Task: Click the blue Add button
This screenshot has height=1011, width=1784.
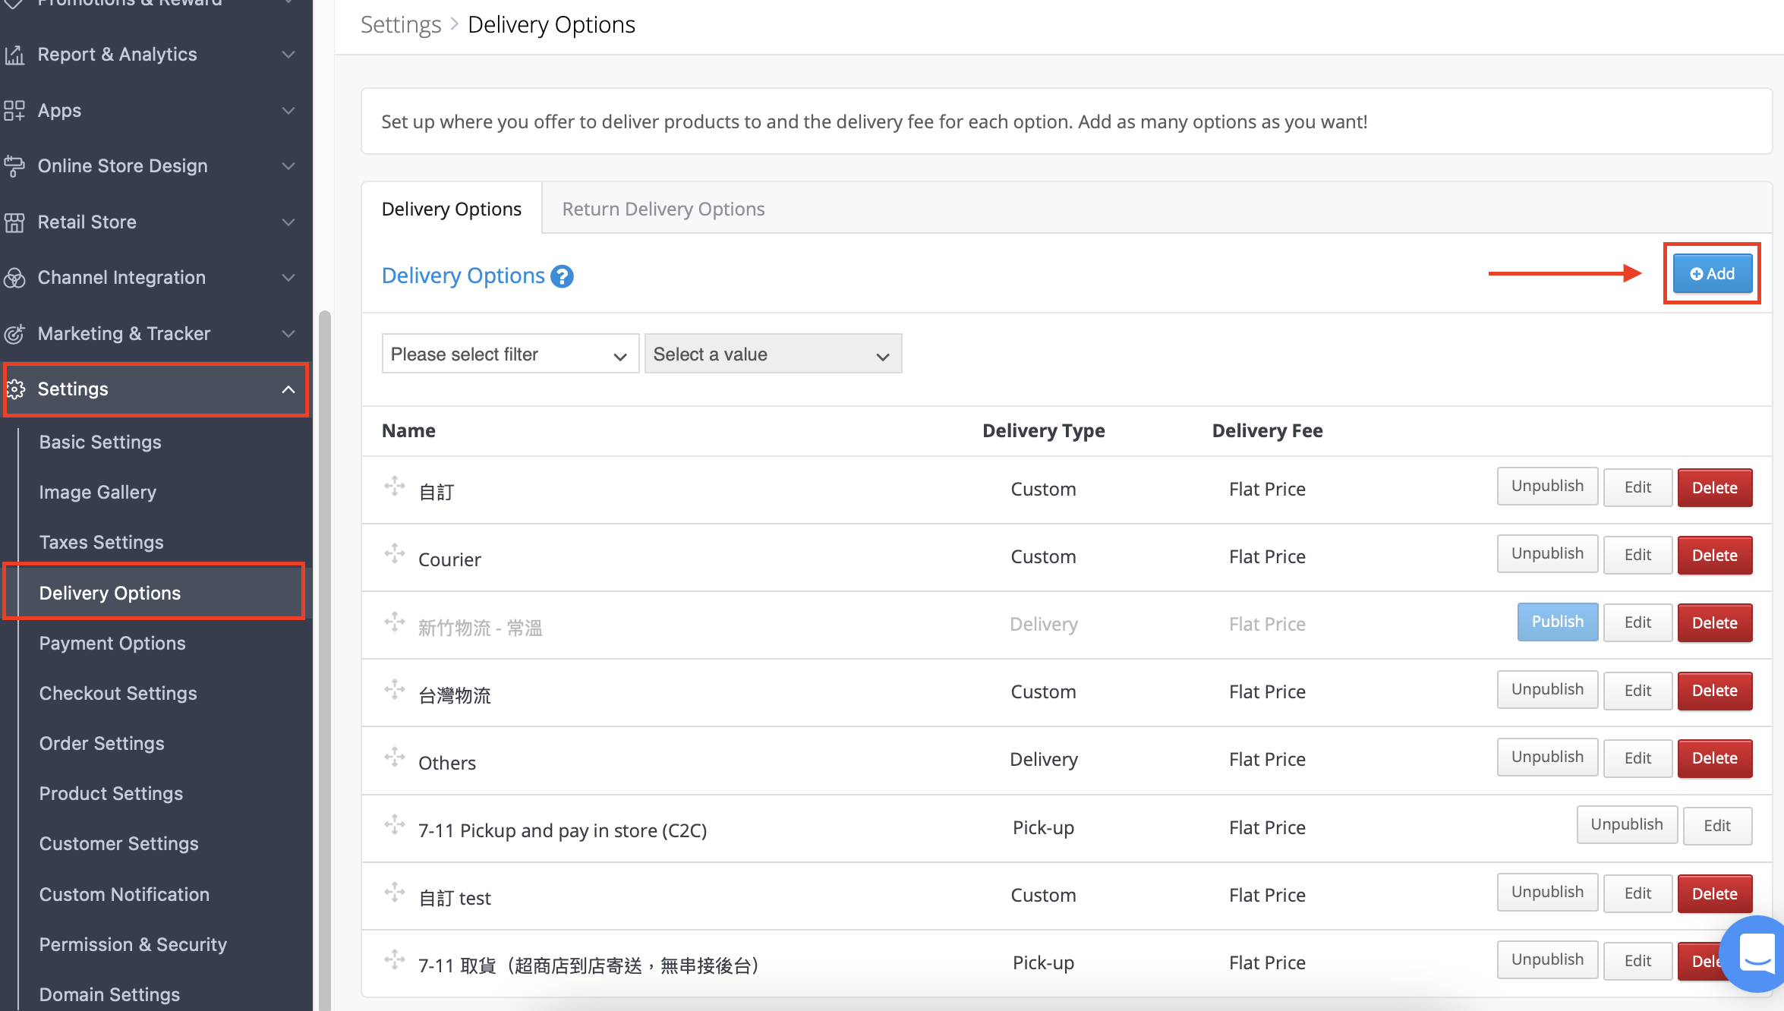Action: [1713, 273]
